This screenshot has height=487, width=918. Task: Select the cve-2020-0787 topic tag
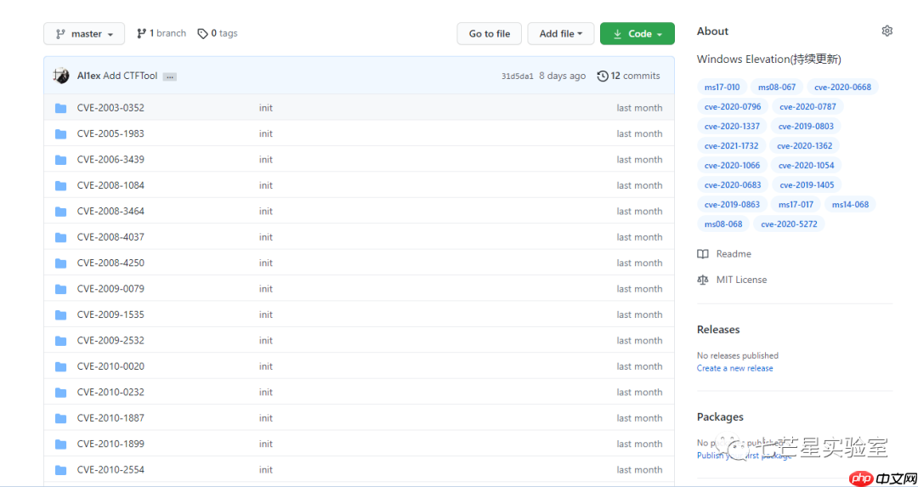807,106
